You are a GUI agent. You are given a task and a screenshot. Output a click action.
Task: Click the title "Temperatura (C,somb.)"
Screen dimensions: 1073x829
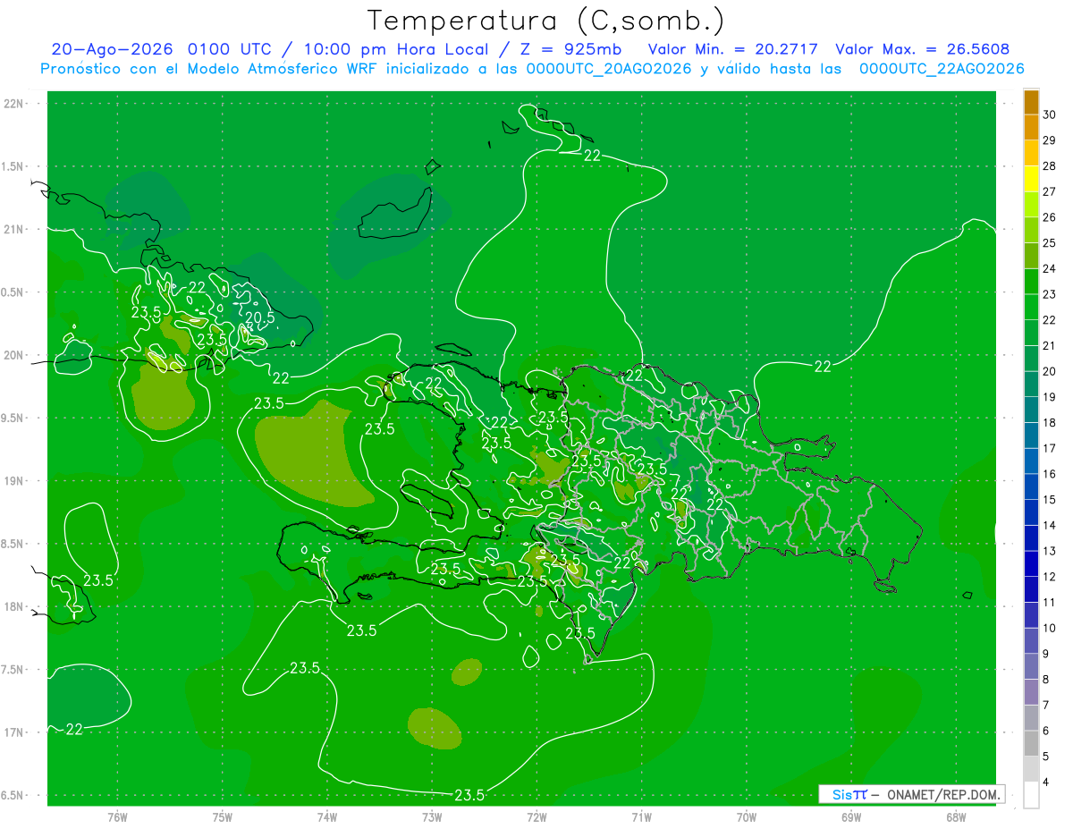tap(545, 21)
